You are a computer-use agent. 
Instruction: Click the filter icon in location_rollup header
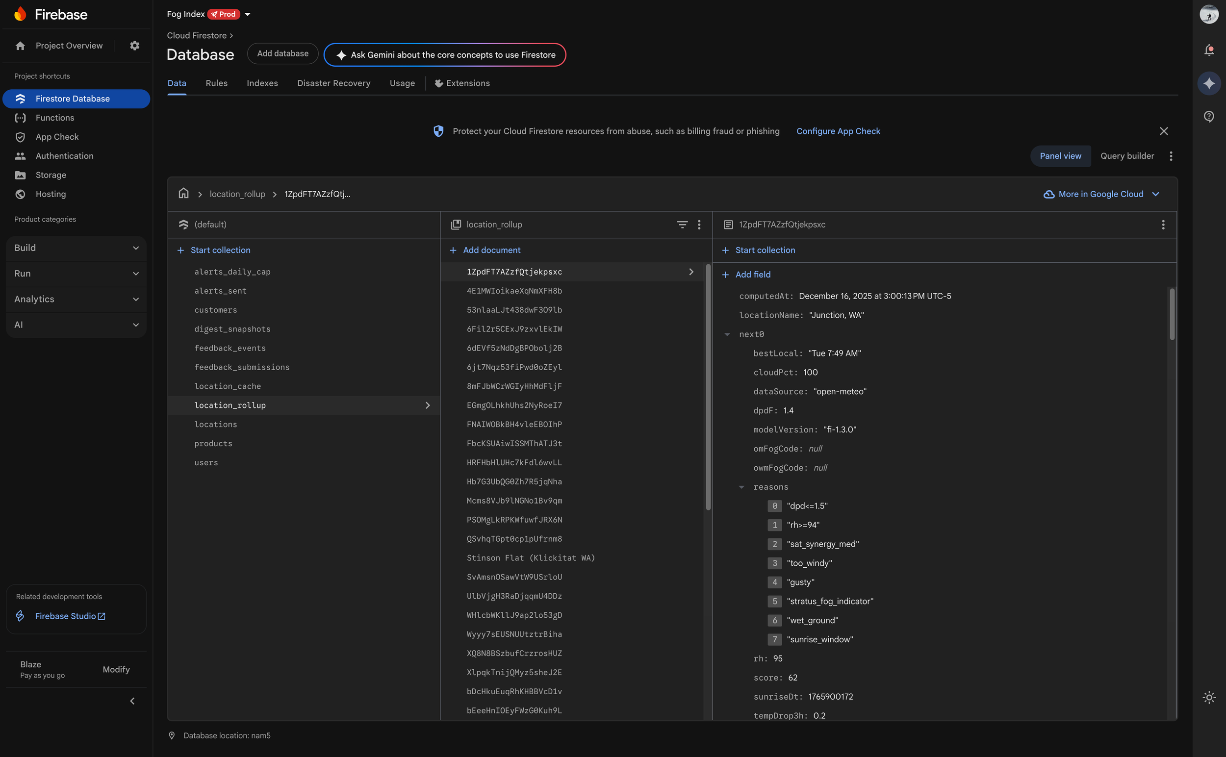(x=682, y=225)
